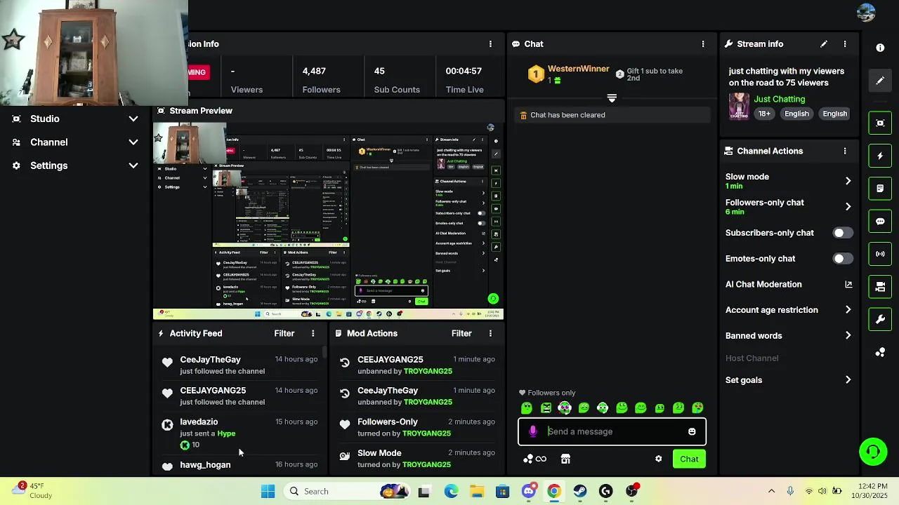The height and width of the screenshot is (505, 899).
Task: Click the Just Chatting category link
Action: click(779, 99)
